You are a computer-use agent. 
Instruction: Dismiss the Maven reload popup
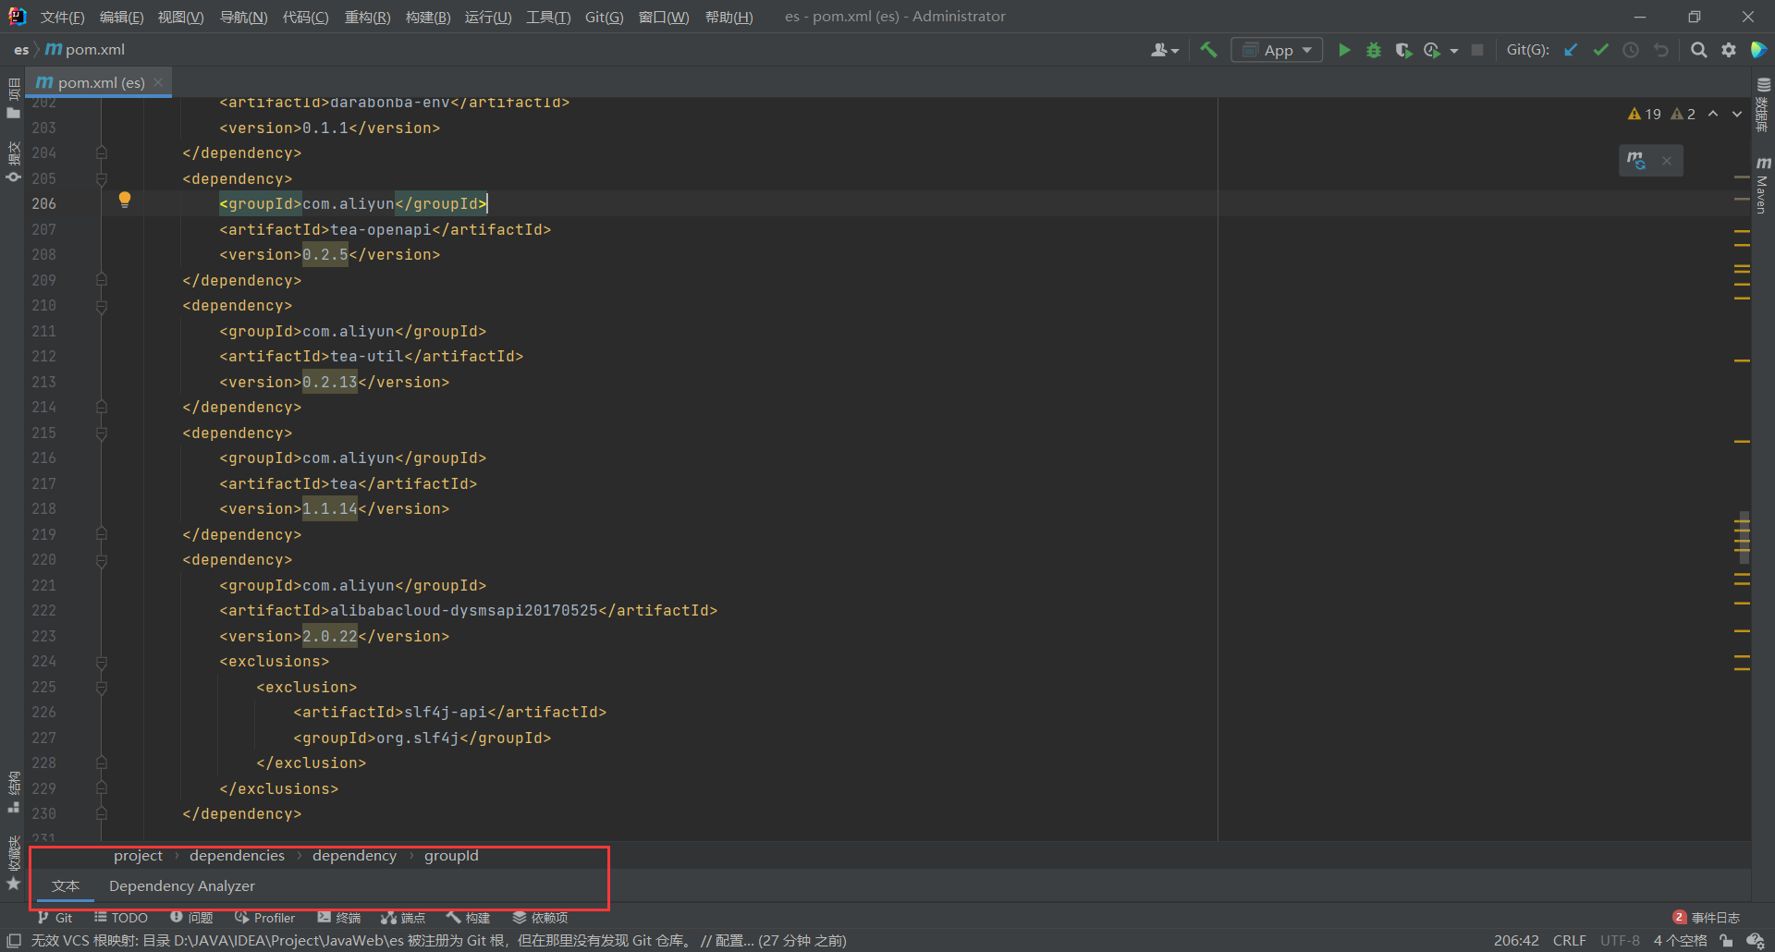point(1667,161)
